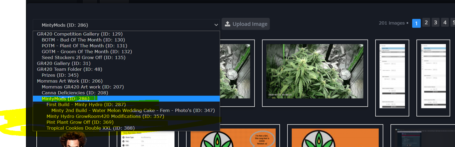455x147 pixels.
Task: Choose Canna Deficiencies (ID: 208)
Action: point(75,93)
